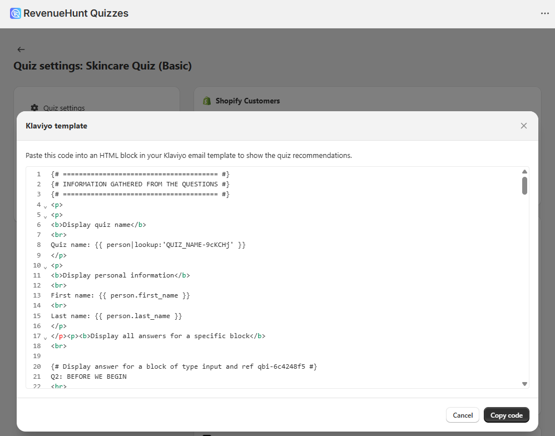Click the <br> tag on line 12
This screenshot has width=555, height=436.
pos(59,286)
